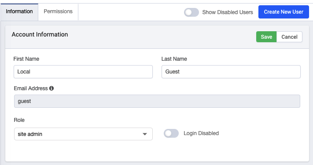
Task: Click the Account Information heading
Action: coord(40,34)
